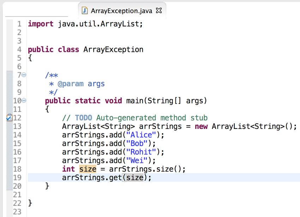Image resolution: width=300 pixels, height=217 pixels.
Task: Collapse the main method at line 10
Action: pos(24,100)
